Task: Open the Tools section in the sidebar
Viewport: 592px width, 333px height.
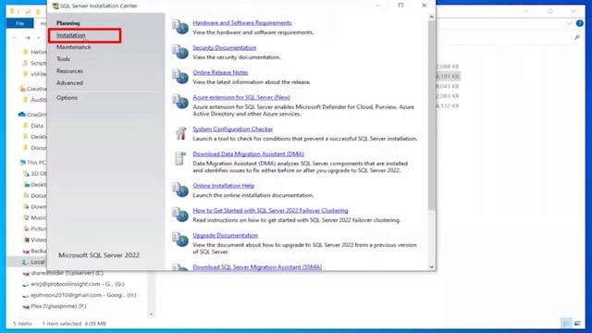Action: [x=63, y=59]
